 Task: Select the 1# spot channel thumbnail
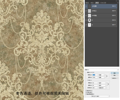89,6
